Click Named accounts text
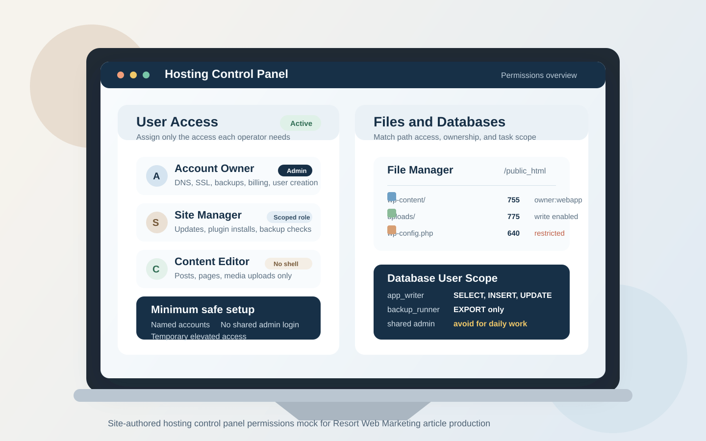Viewport: 706px width, 441px height. [180, 325]
